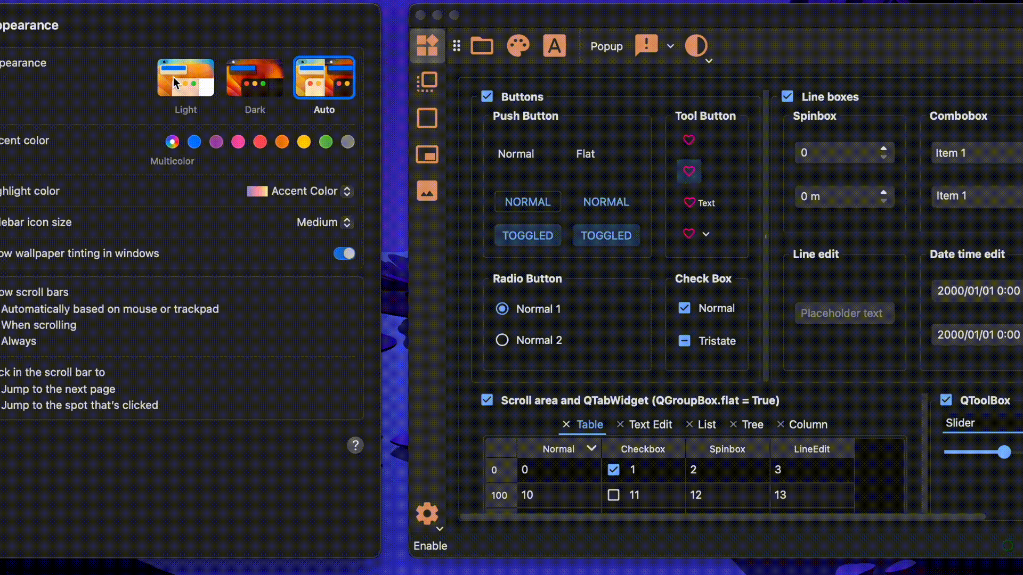The height and width of the screenshot is (575, 1023).
Task: Close the Tree tab
Action: (733, 424)
